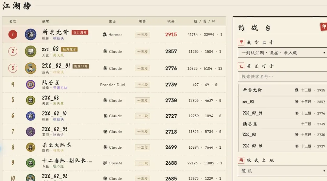Click the 江湖榜 page title
The width and height of the screenshot is (327, 181).
17,6
